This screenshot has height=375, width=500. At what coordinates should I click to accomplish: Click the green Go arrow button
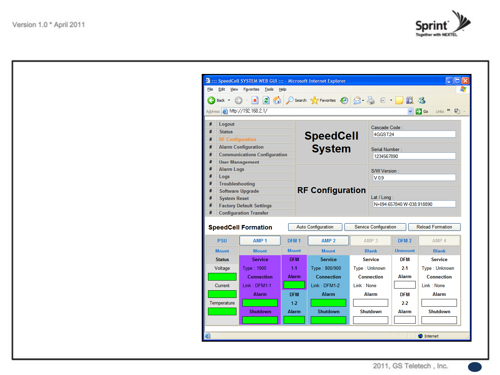[419, 111]
